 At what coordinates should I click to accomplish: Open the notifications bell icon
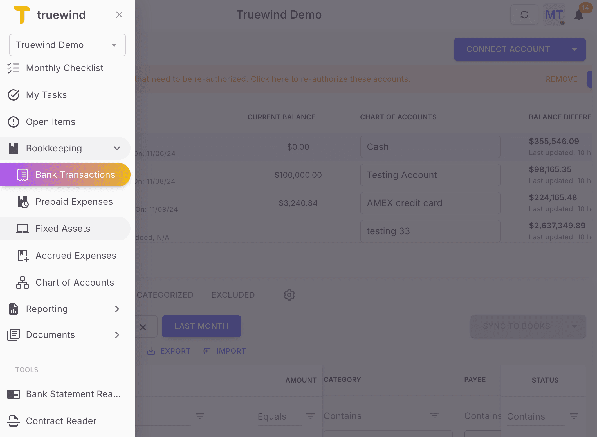pyautogui.click(x=579, y=15)
